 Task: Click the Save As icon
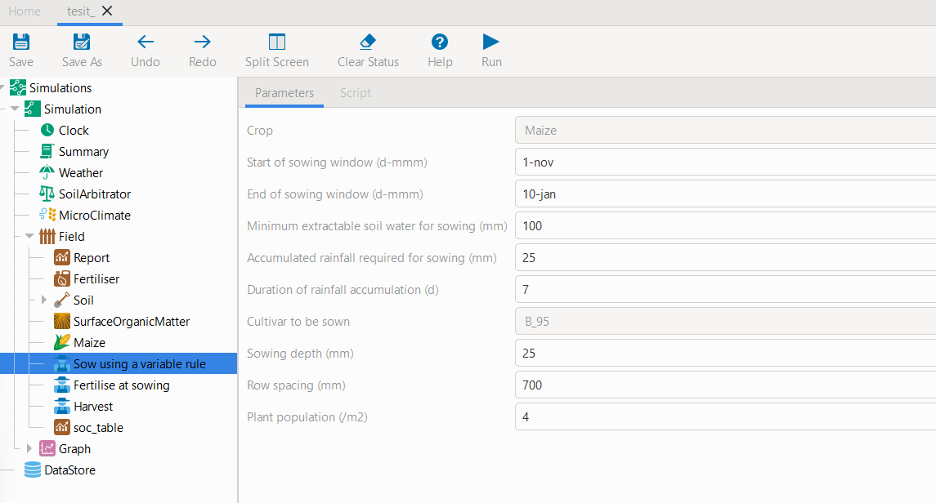coord(82,42)
